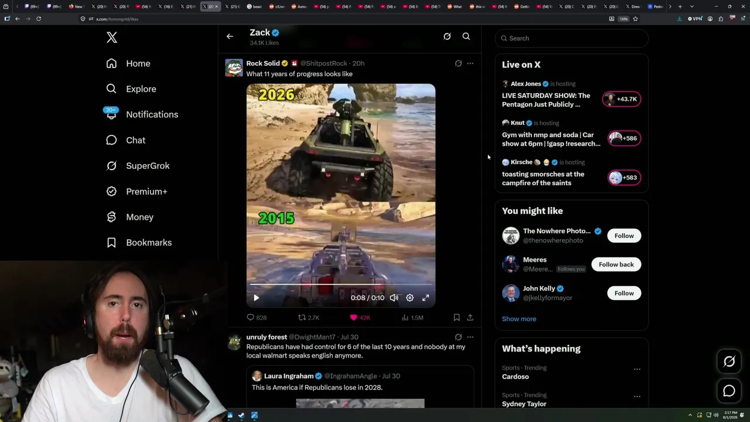
Task: Open the unruly forest profile avatar
Action: pos(234,342)
